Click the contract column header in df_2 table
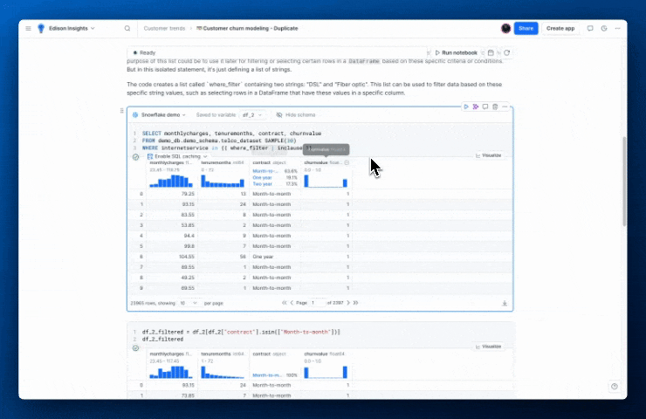Image resolution: width=646 pixels, height=419 pixels. [x=269, y=162]
